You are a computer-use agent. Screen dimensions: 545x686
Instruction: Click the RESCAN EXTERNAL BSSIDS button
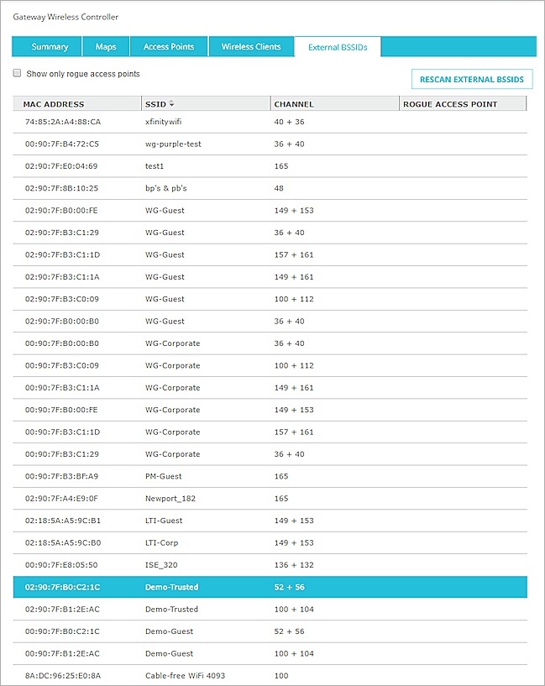(471, 78)
